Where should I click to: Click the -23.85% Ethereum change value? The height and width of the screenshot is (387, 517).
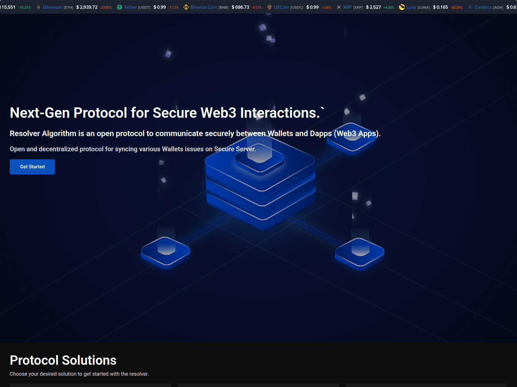click(106, 7)
